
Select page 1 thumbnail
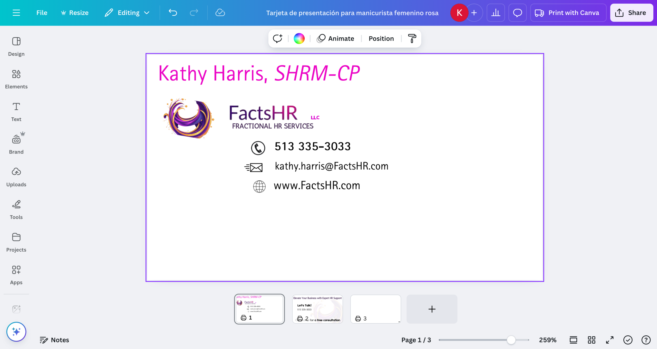[x=259, y=309]
